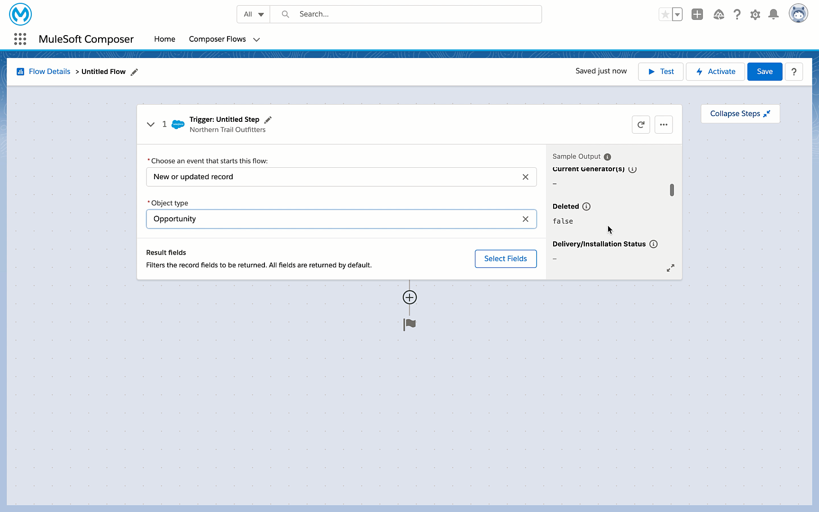819x512 pixels.
Task: Navigate to the Home tab
Action: (164, 39)
